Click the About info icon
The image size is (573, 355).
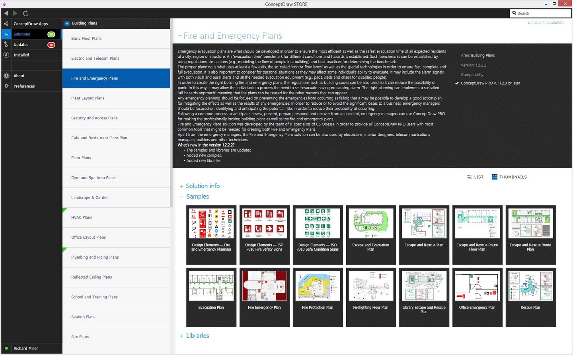6,76
